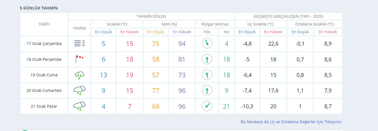The image size is (378, 131).
Task: Click the fog icon for 17 Ocak Çarşamba
Action: [x=79, y=43]
